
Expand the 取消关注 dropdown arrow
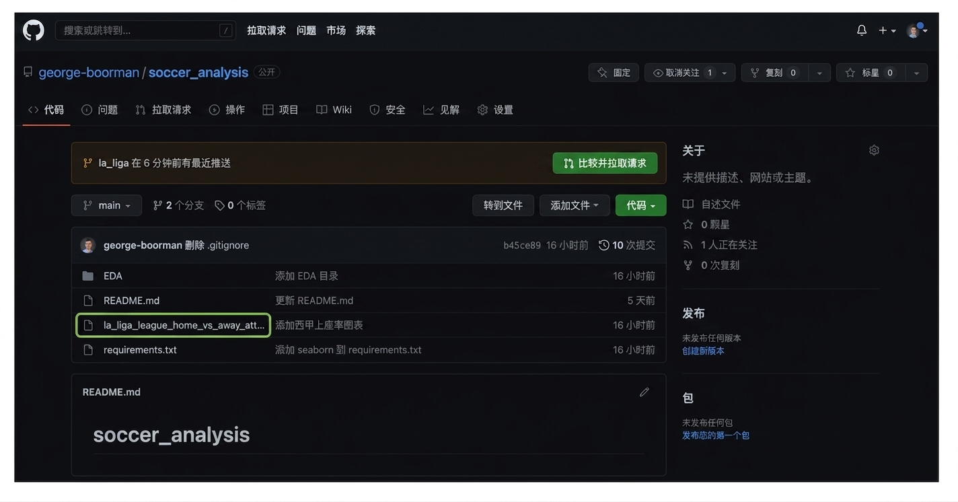tap(725, 73)
